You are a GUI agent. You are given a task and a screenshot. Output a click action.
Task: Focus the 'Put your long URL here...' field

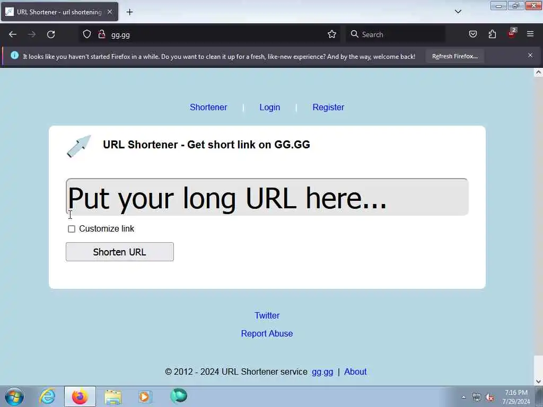pyautogui.click(x=267, y=197)
